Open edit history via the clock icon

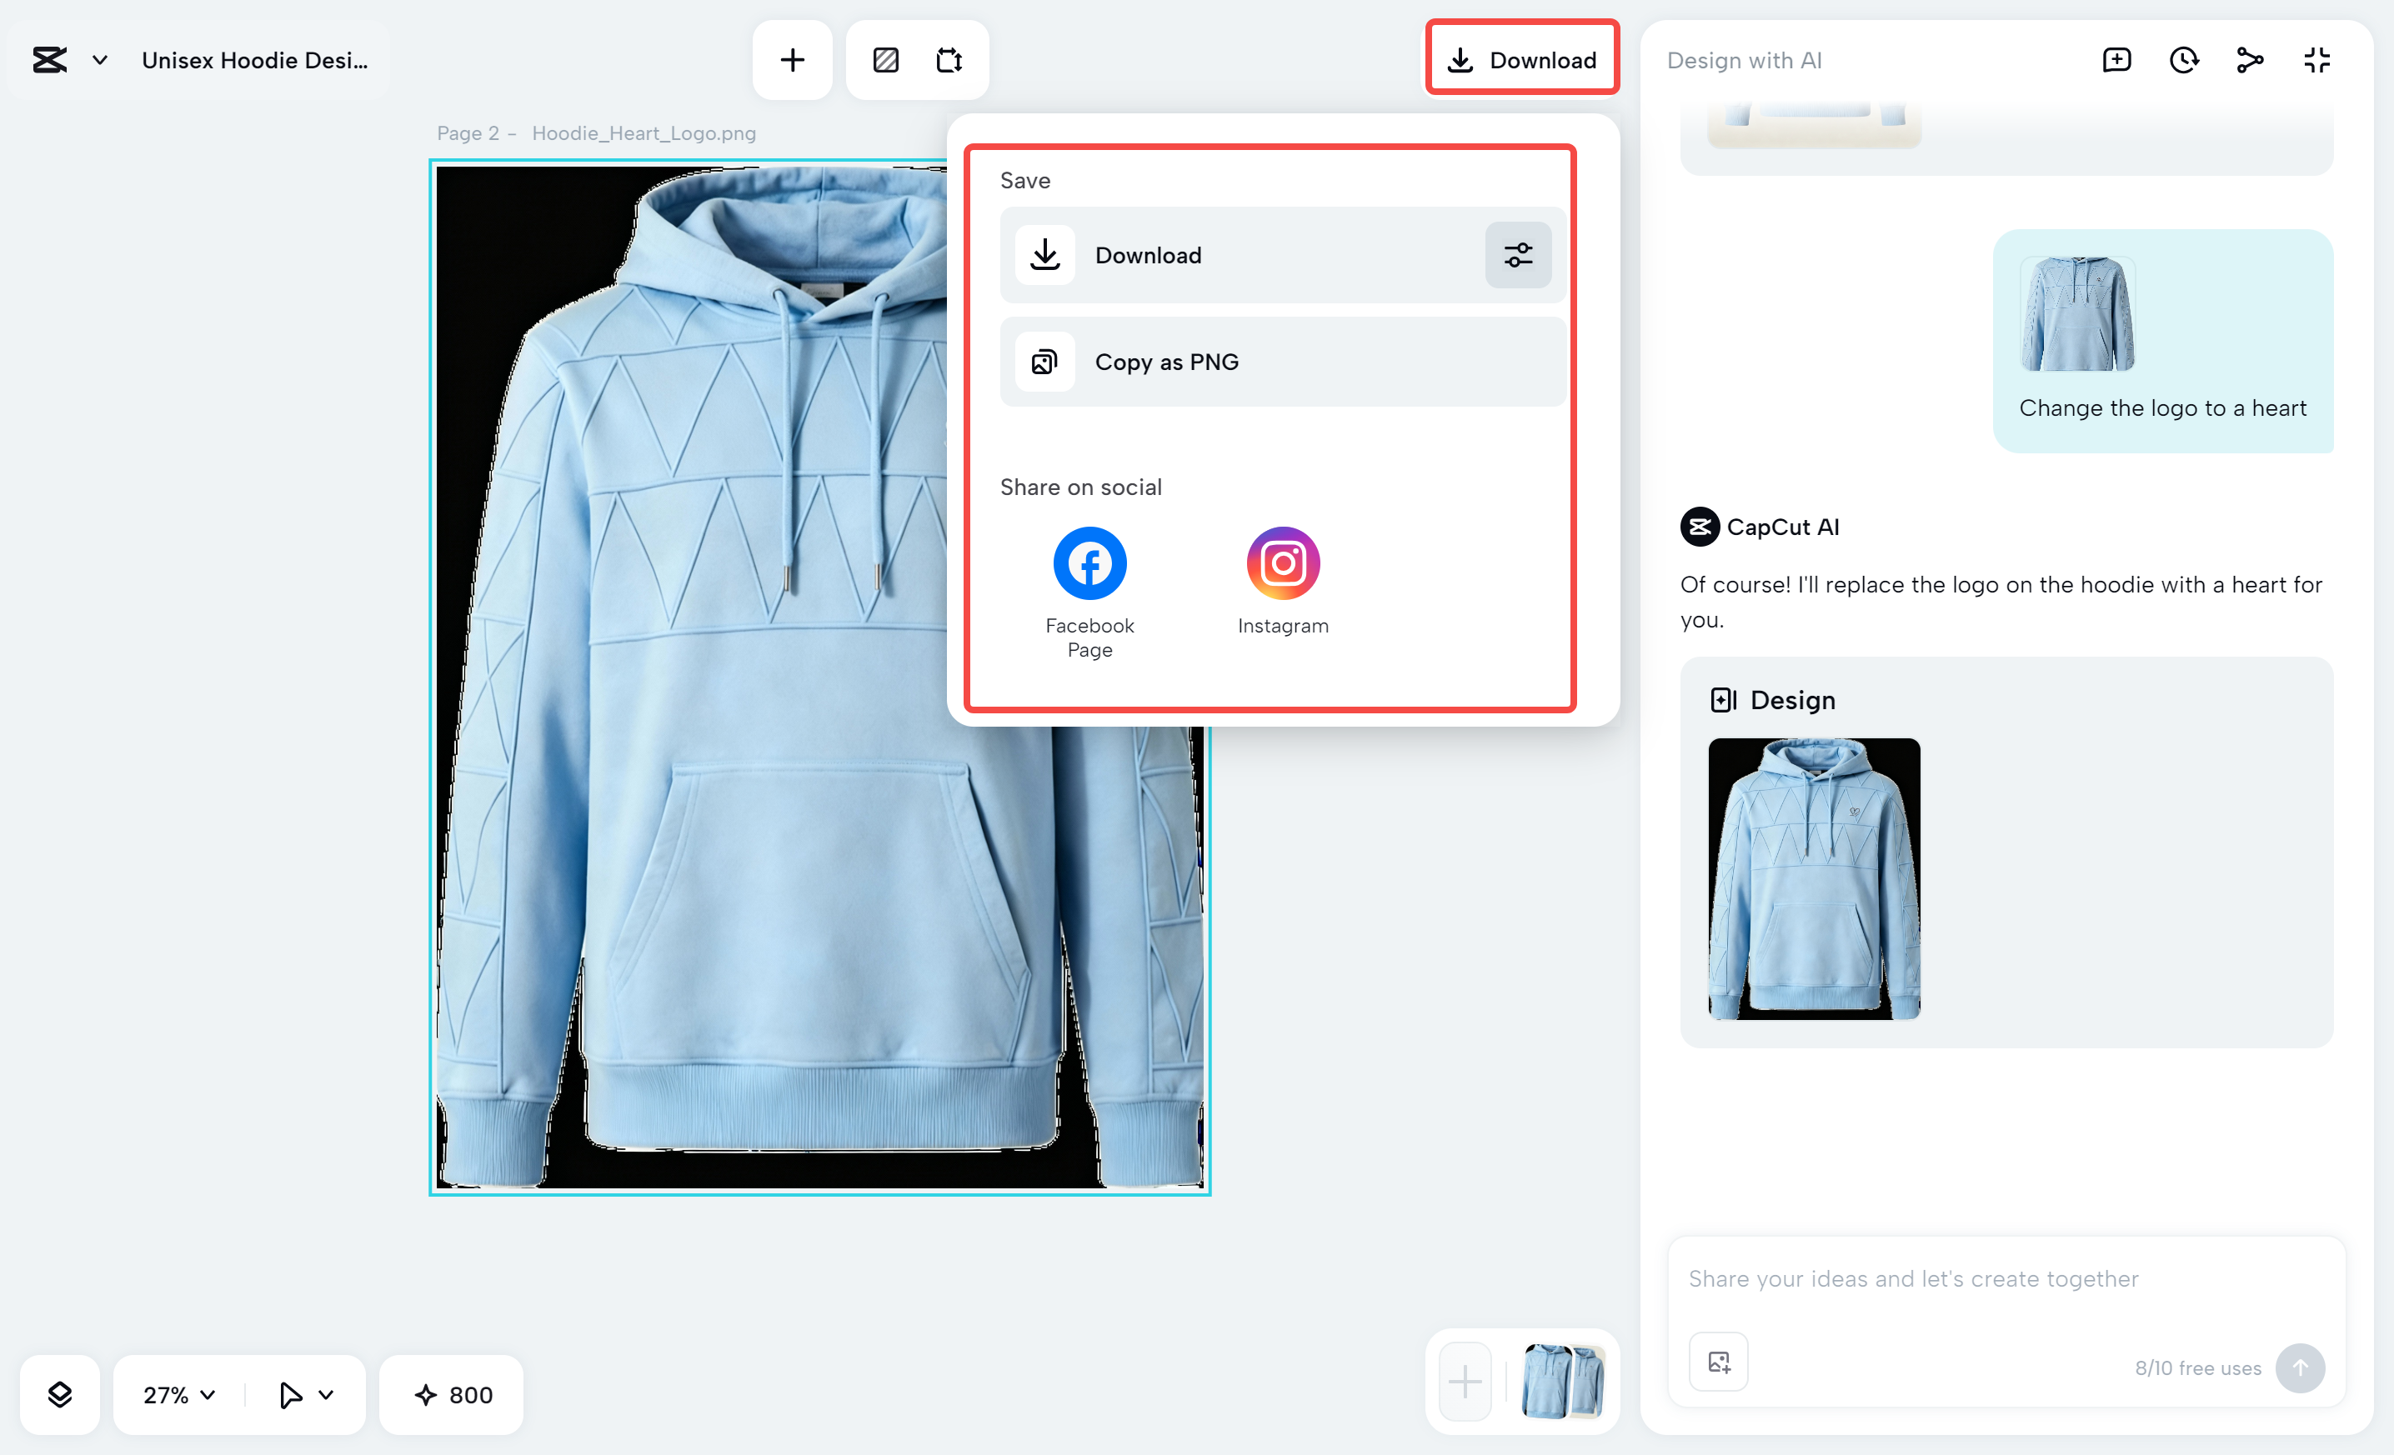point(2184,59)
